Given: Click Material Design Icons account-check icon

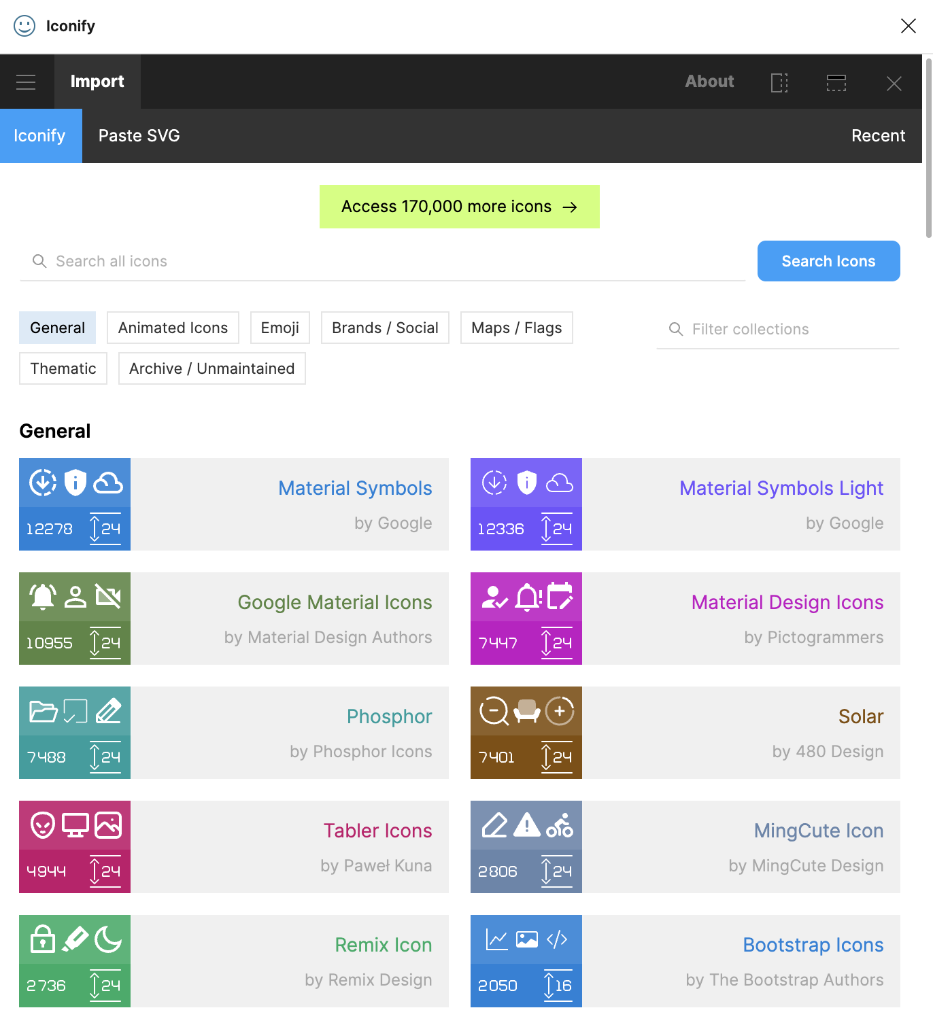Looking at the screenshot, I should coord(494,597).
